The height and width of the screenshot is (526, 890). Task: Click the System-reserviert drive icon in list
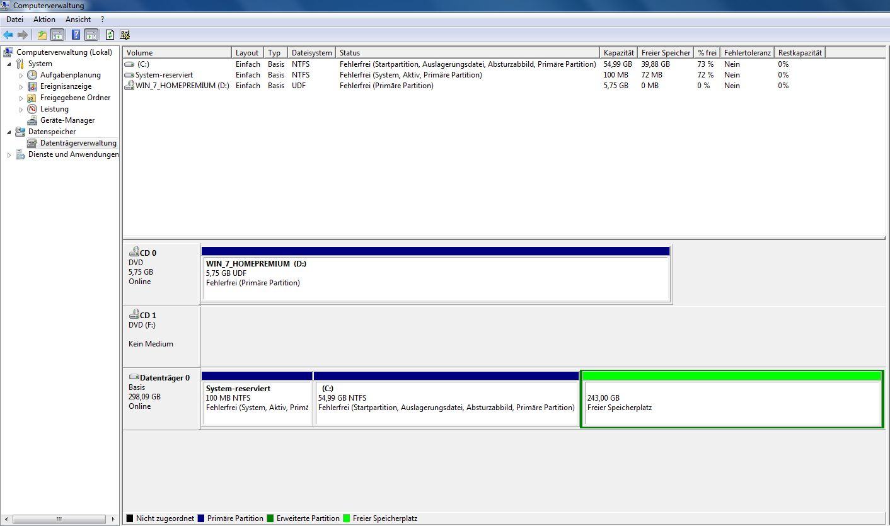pos(129,75)
